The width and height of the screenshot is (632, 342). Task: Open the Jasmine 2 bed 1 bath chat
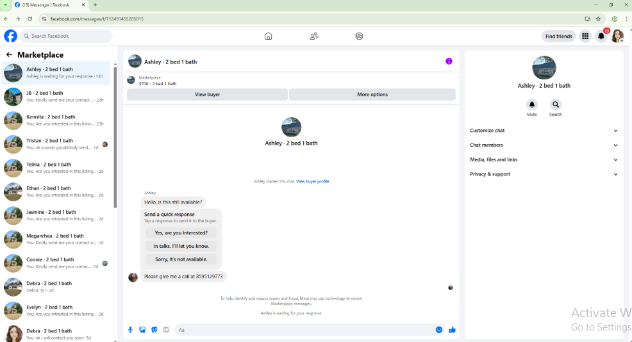coord(56,216)
